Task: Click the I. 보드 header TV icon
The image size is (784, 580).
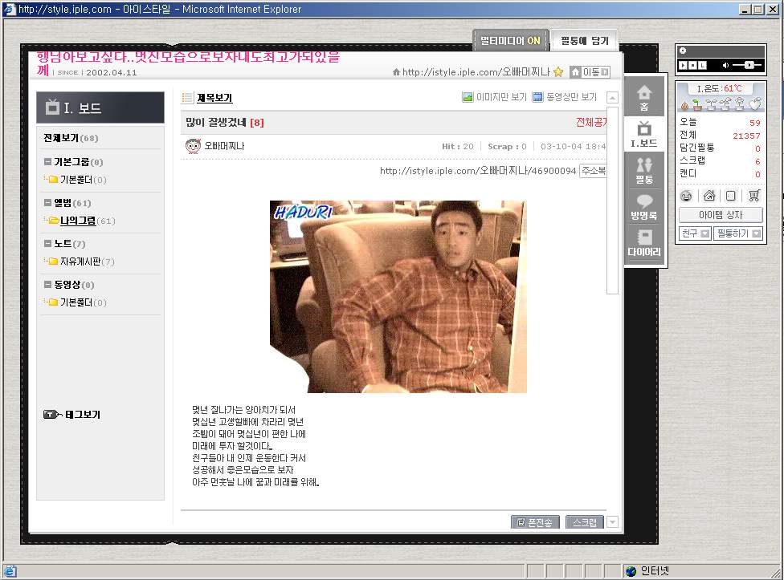Action: 52,107
